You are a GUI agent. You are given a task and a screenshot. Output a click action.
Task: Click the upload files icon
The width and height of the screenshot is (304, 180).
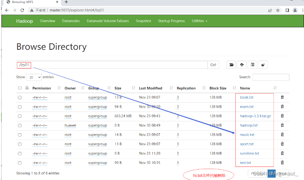(x=242, y=65)
